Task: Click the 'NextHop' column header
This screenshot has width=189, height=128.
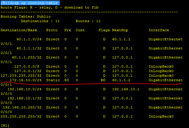Action: 120,30
